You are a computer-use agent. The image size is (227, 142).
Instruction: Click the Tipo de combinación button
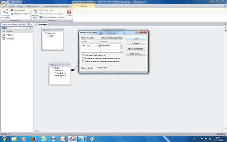(136, 49)
